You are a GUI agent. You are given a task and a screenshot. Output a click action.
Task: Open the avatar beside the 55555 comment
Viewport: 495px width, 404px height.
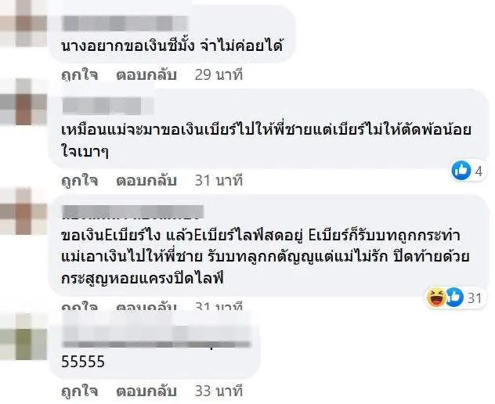coord(23,336)
